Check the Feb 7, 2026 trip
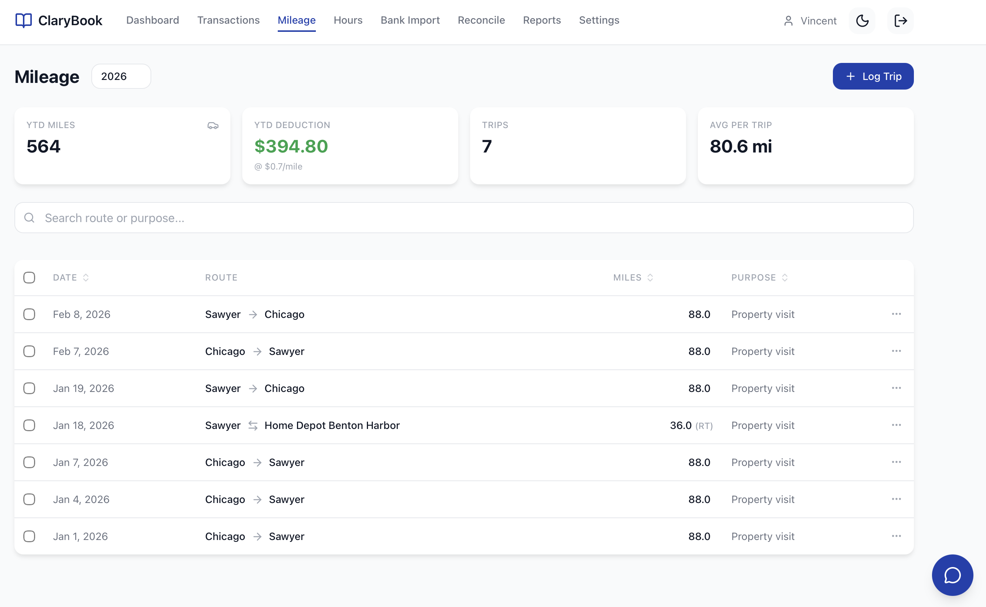Image resolution: width=986 pixels, height=607 pixels. pos(29,351)
